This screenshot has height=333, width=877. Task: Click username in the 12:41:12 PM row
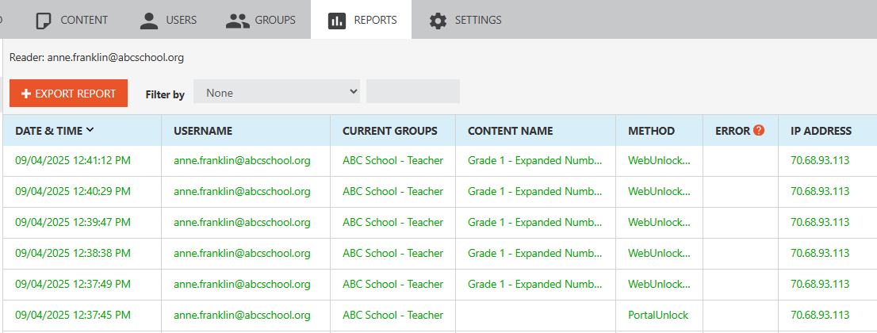[242, 161]
